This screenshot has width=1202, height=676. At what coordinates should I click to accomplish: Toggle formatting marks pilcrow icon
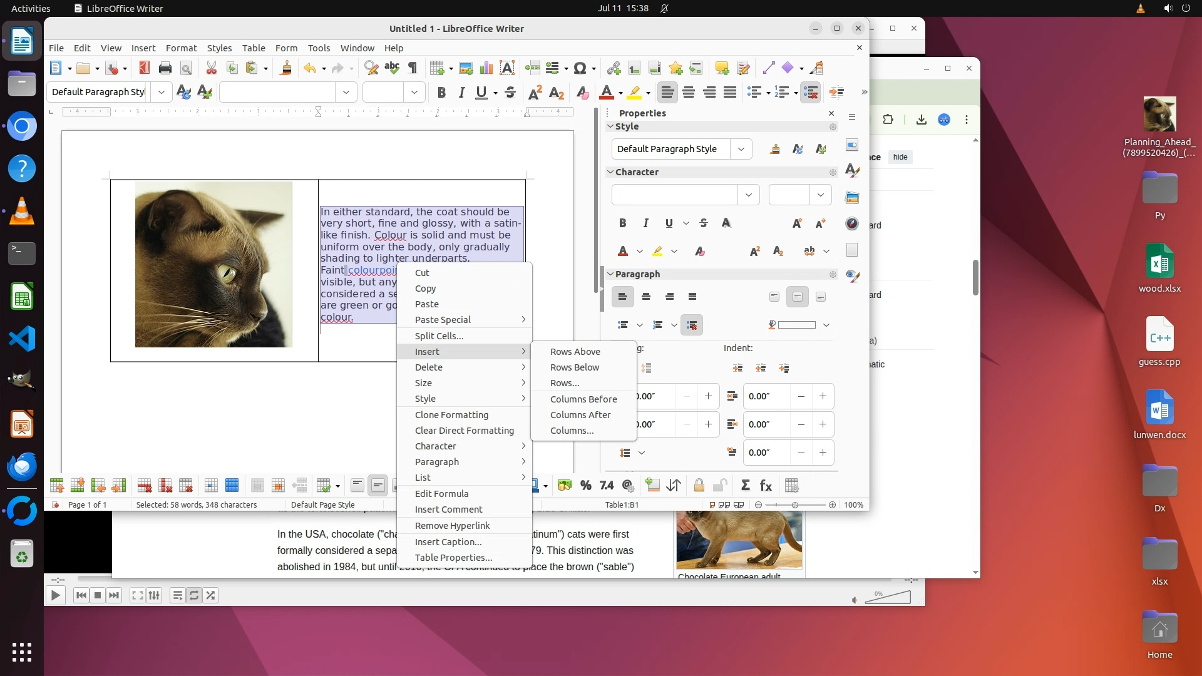[413, 68]
